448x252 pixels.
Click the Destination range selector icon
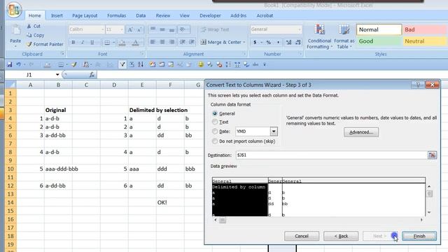tap(432, 155)
